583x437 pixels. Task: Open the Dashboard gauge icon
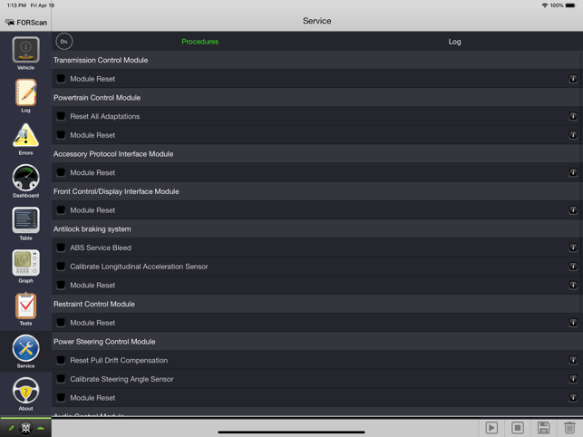point(25,180)
